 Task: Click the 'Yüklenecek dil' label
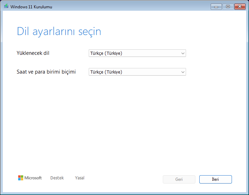33,53
